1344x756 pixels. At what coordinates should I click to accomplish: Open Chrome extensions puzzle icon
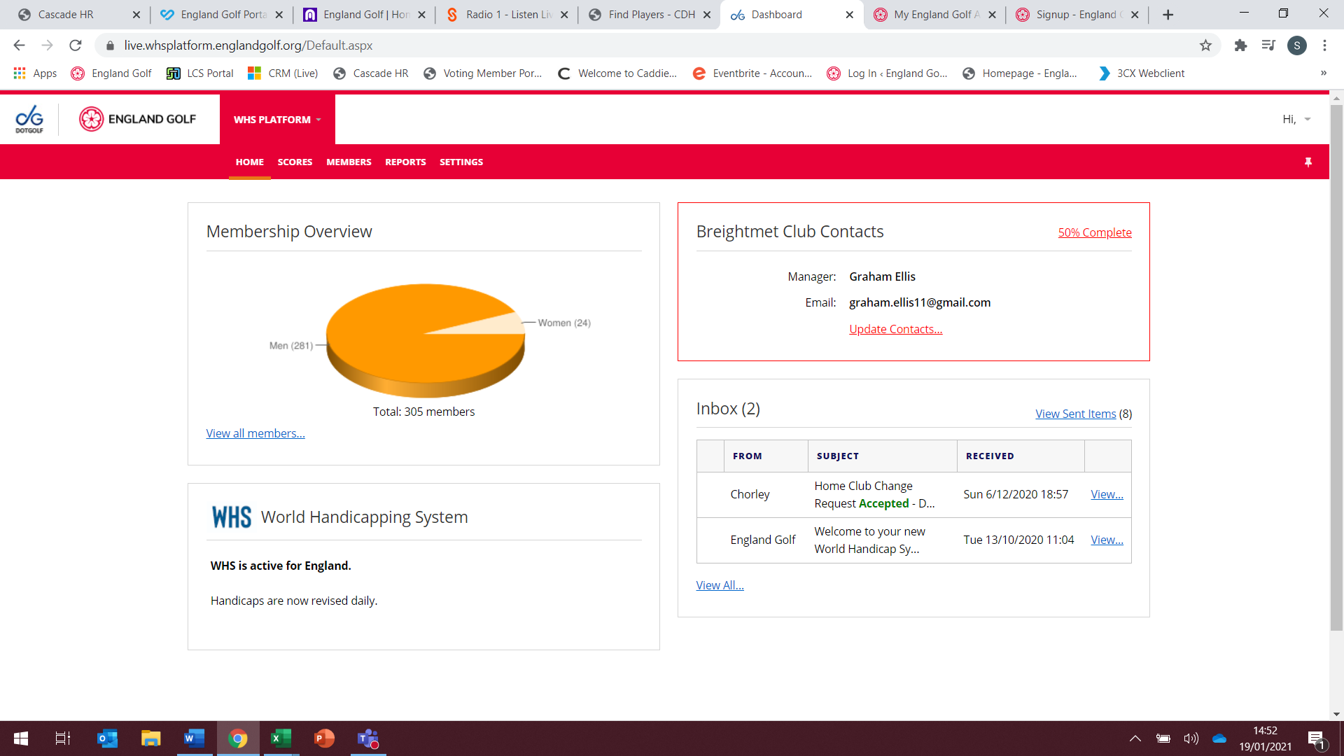pyautogui.click(x=1240, y=45)
